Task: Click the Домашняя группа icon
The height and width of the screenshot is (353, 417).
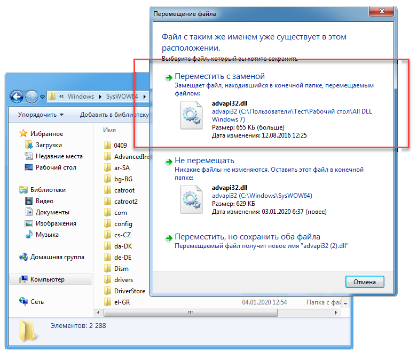Action: [23, 257]
